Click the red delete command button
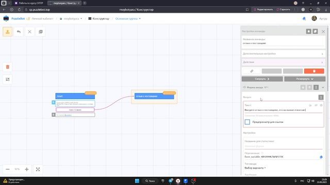 pyautogui.click(x=314, y=71)
